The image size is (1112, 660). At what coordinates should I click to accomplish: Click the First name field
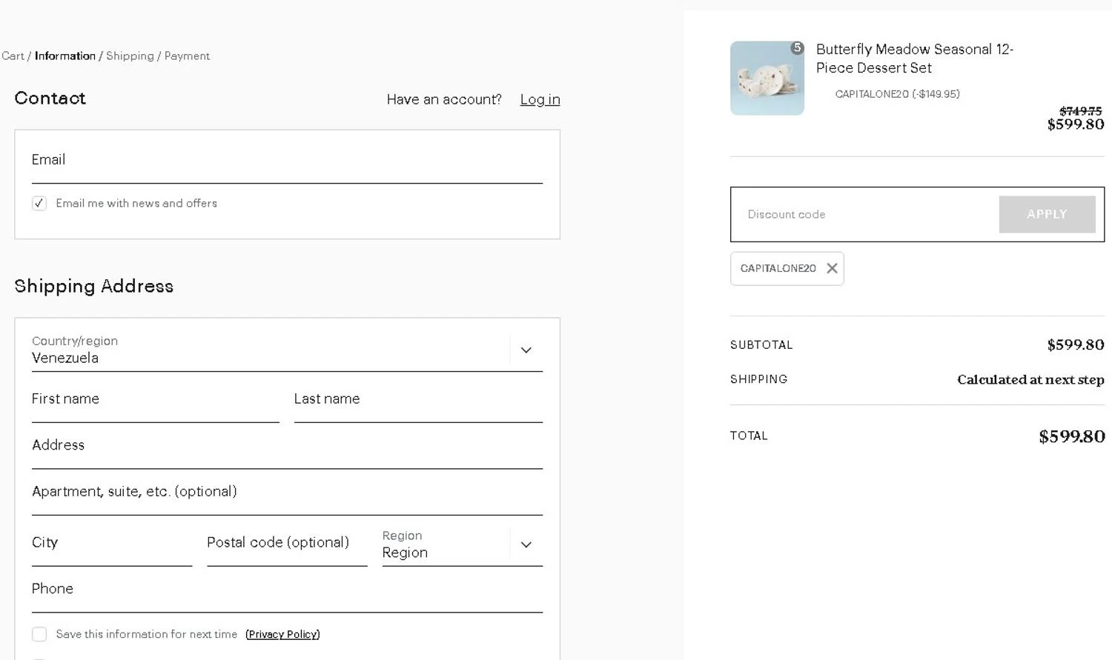155,400
